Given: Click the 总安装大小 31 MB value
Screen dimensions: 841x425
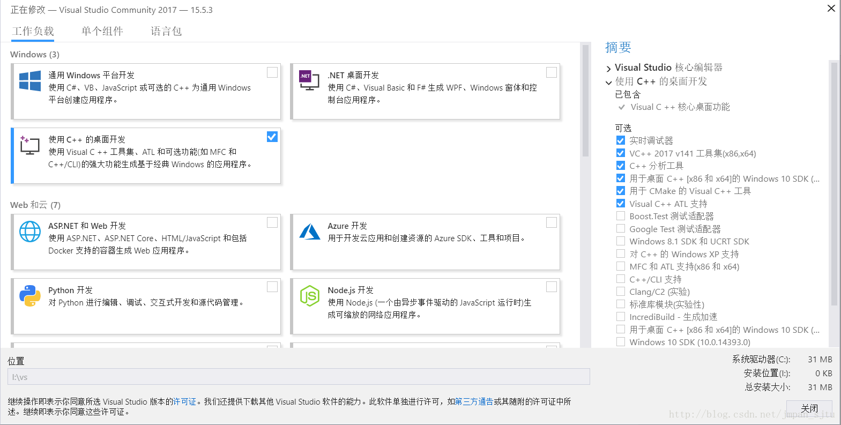Looking at the screenshot, I should [x=820, y=387].
